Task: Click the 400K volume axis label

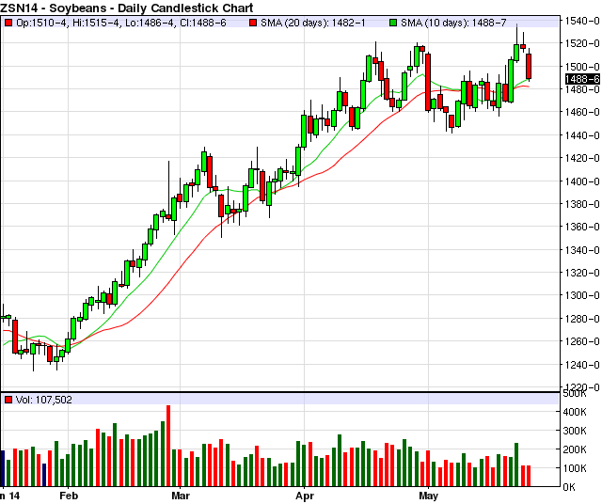Action: click(575, 412)
